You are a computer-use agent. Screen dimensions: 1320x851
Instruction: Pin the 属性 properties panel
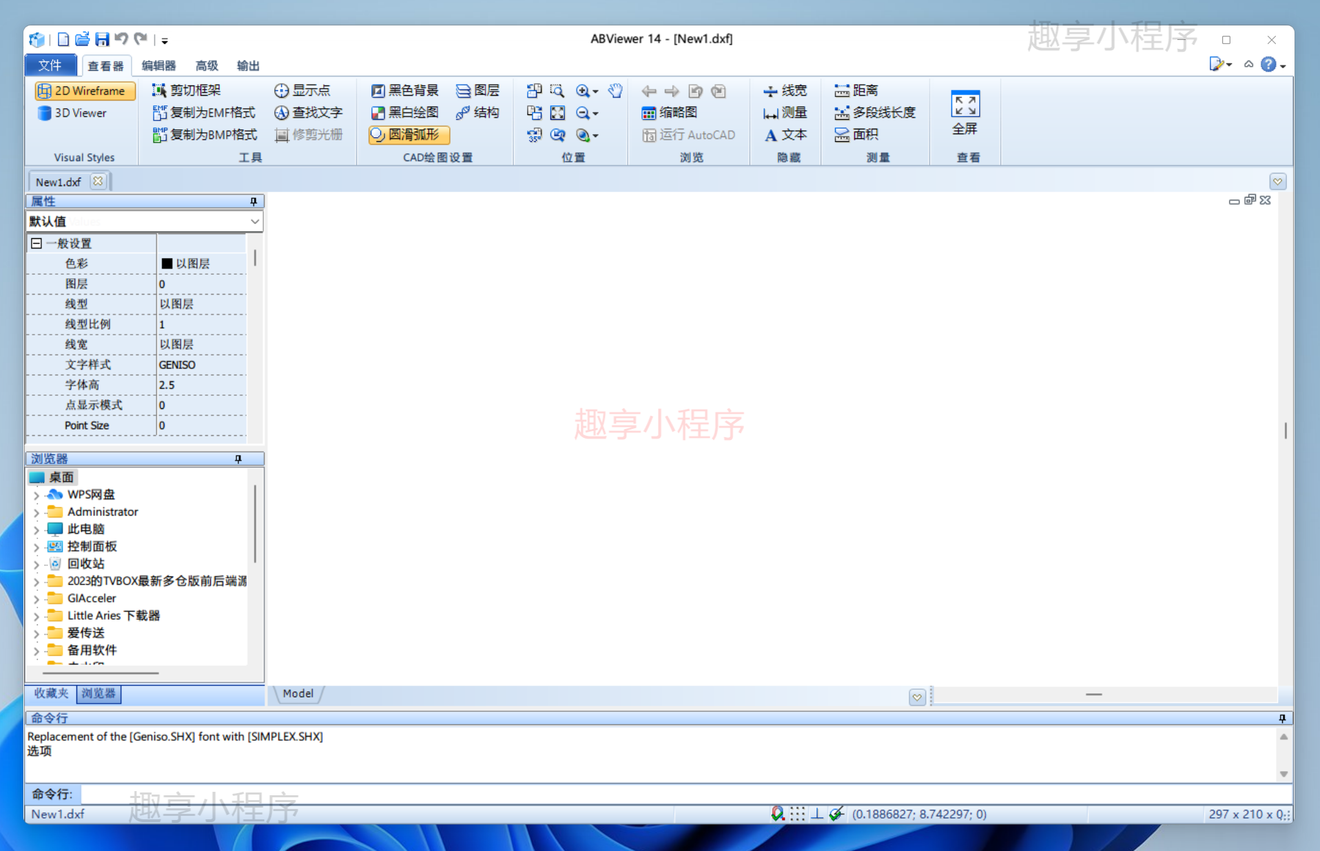pyautogui.click(x=254, y=201)
